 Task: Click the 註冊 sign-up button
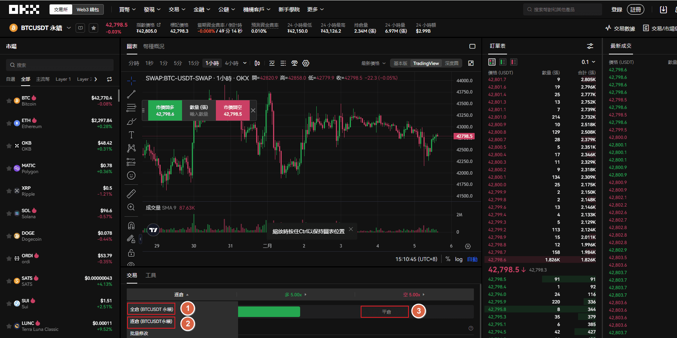pyautogui.click(x=636, y=9)
